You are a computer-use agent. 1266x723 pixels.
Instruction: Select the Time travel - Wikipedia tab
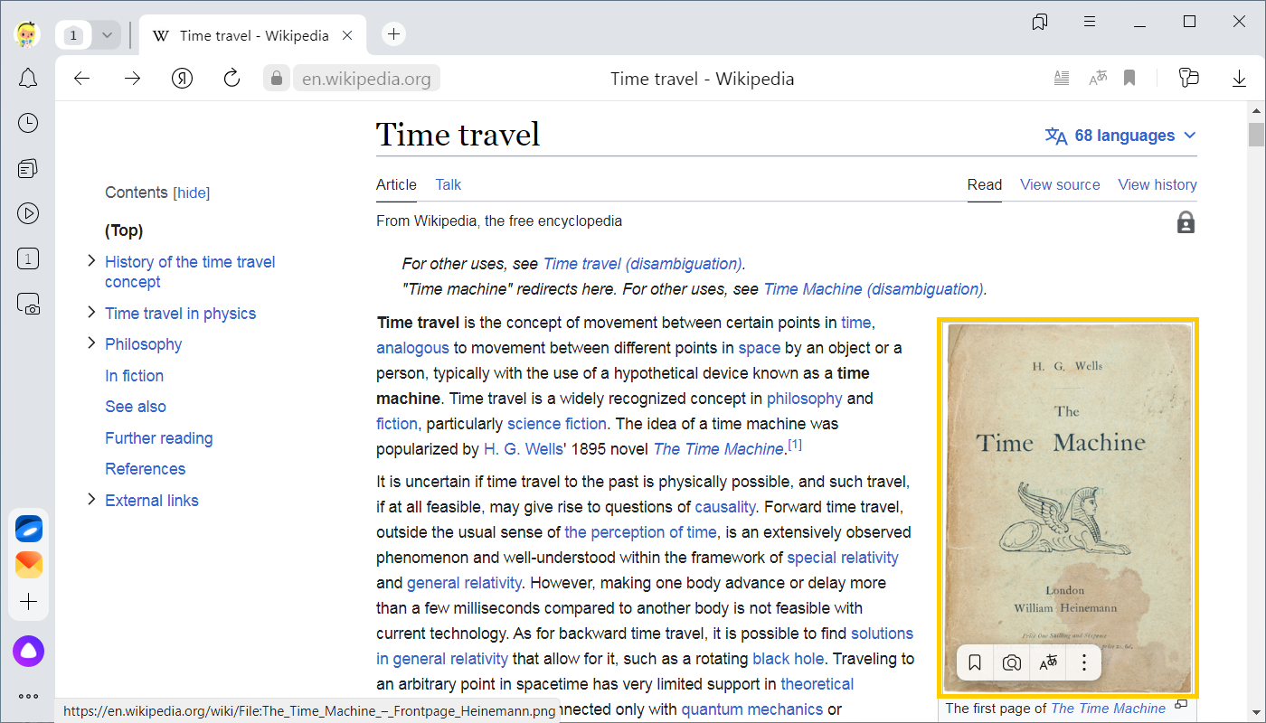(x=252, y=35)
